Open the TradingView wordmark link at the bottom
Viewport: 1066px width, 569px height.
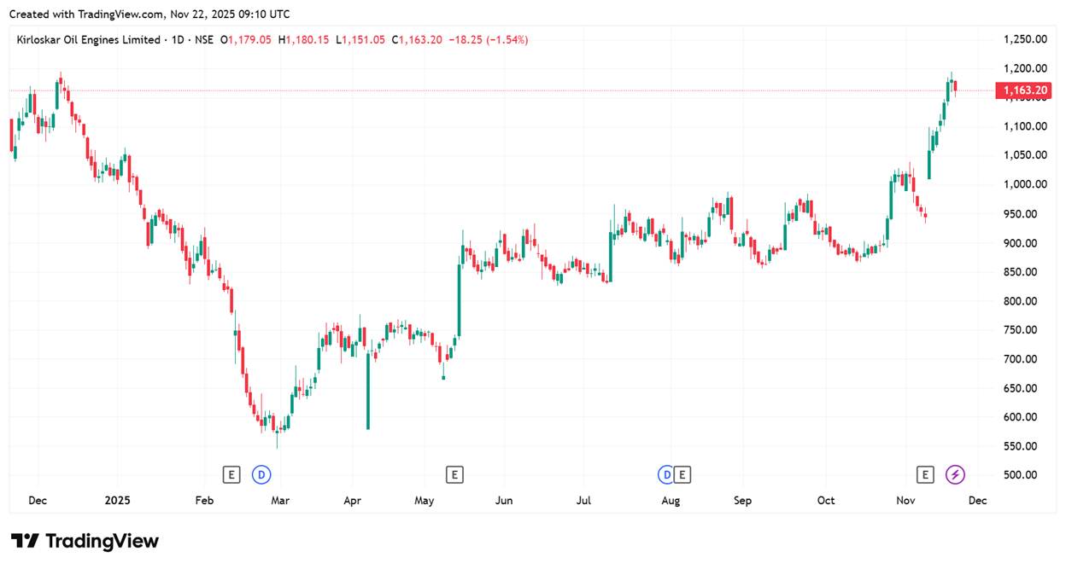[x=102, y=541]
